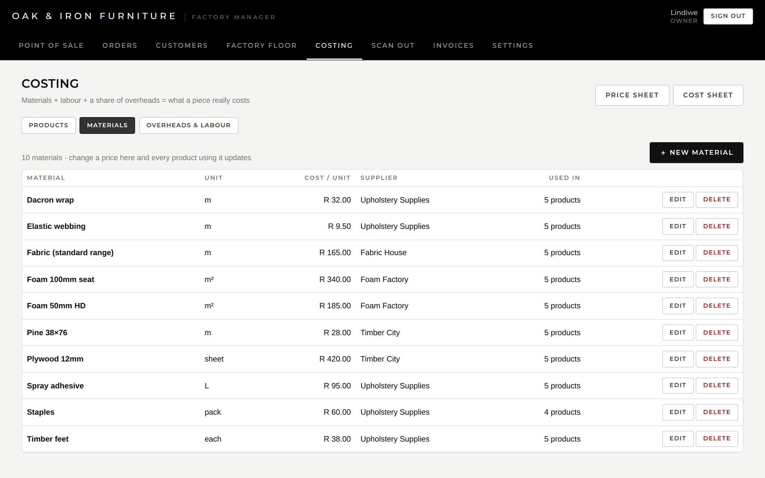Open the Settings tab

coord(513,45)
